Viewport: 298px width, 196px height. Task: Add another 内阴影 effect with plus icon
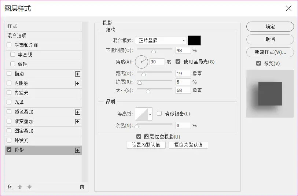tap(78, 84)
